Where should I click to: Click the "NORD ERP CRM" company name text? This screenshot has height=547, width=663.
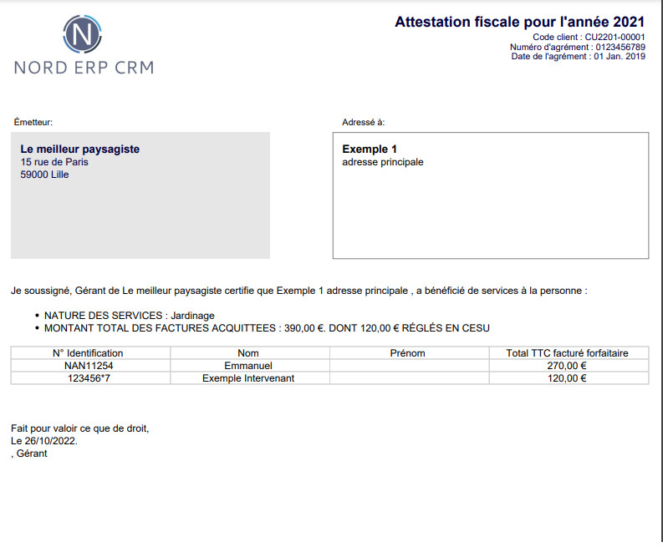[x=84, y=68]
